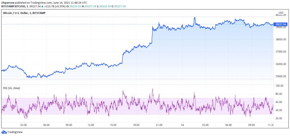This screenshot has height=136, width=290.
Task: Click the 35000.00 price scale label
Action: [281, 76]
